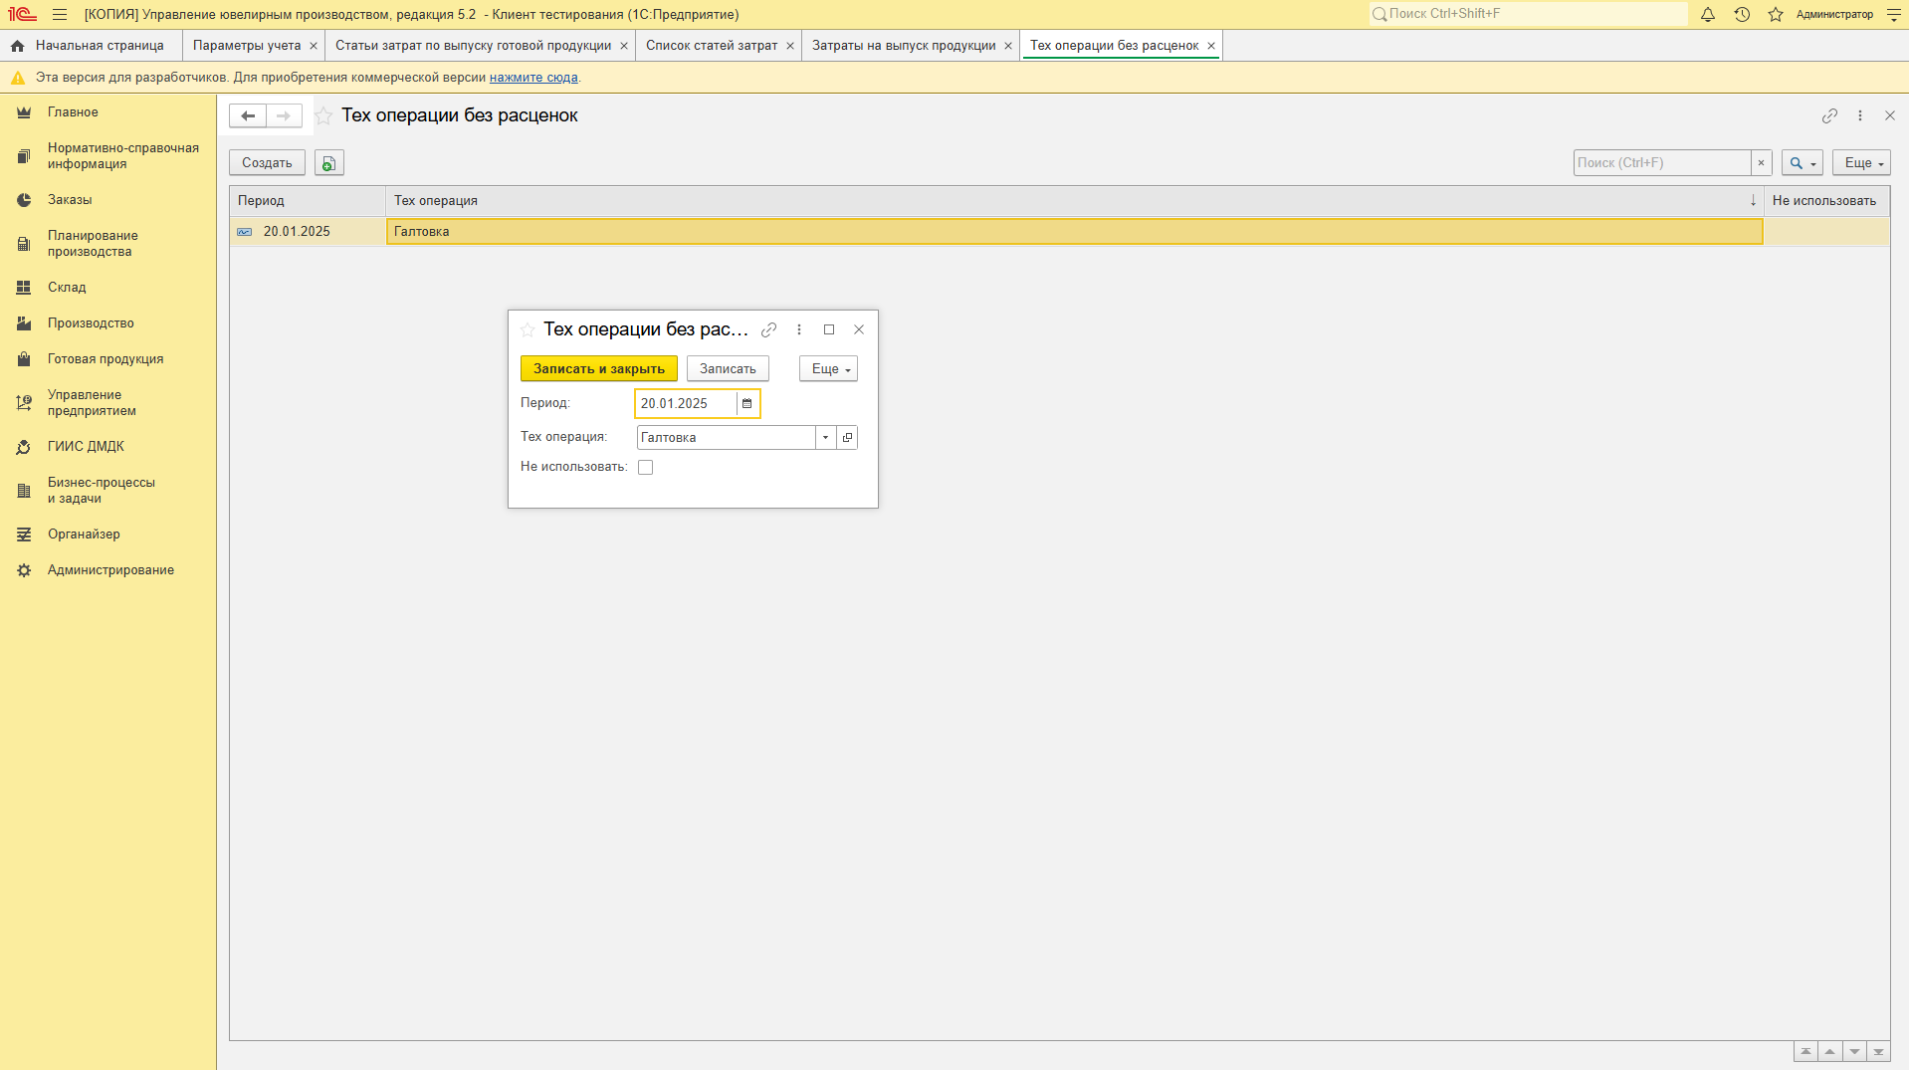The width and height of the screenshot is (1909, 1070).
Task: Jump to list start arrow
Action: pyautogui.click(x=1806, y=1052)
